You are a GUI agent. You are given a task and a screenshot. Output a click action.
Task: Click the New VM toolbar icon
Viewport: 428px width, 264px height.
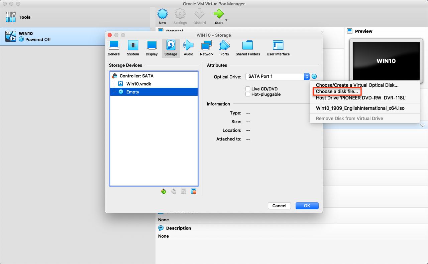163,17
